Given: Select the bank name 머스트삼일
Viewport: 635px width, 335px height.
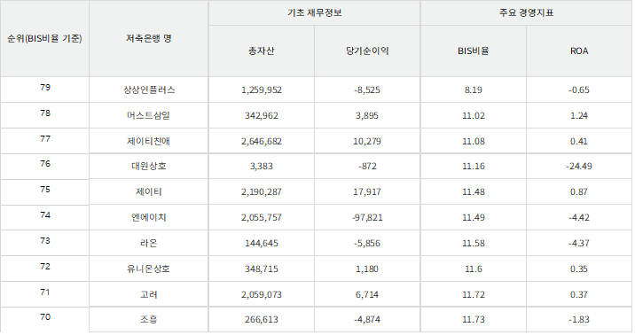Looking at the screenshot, I should click(x=149, y=116).
